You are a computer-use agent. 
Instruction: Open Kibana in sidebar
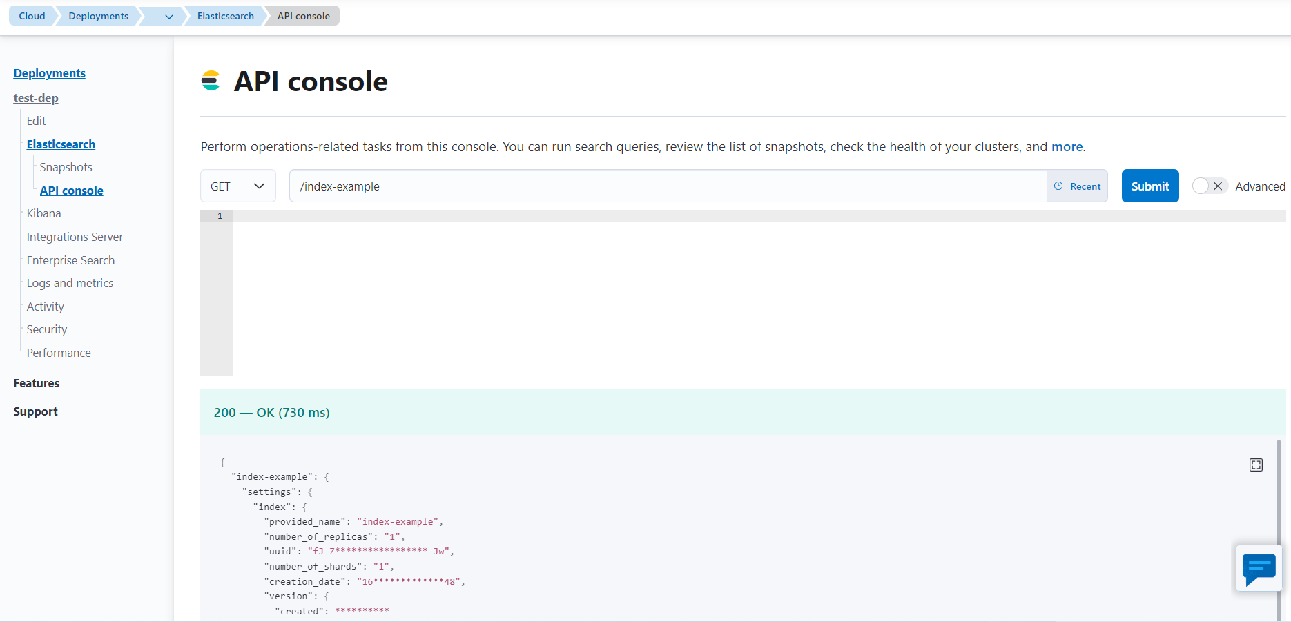(43, 213)
